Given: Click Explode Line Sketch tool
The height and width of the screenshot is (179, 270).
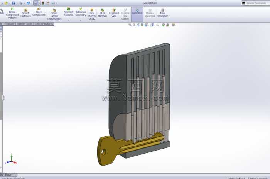Looking at the screenshot, I should tap(125, 15).
